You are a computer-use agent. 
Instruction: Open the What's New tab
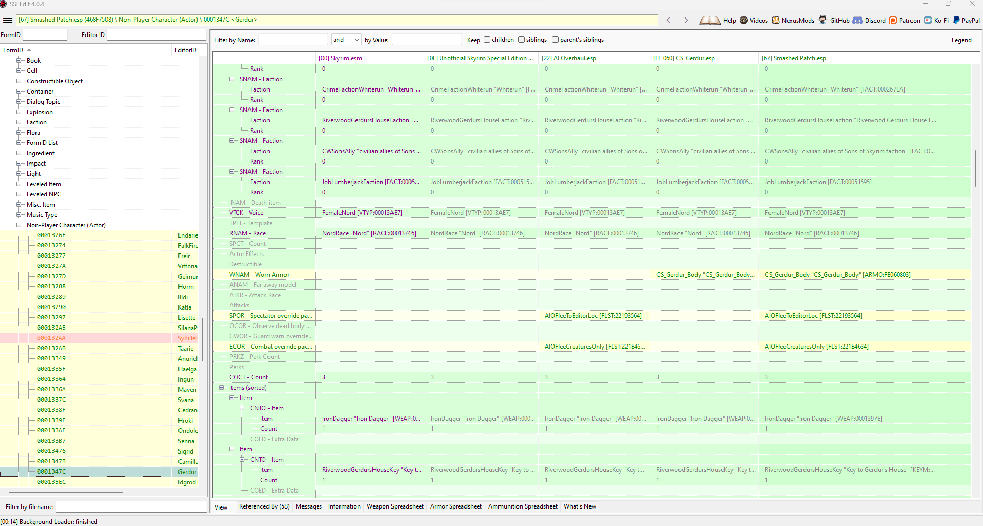point(580,506)
